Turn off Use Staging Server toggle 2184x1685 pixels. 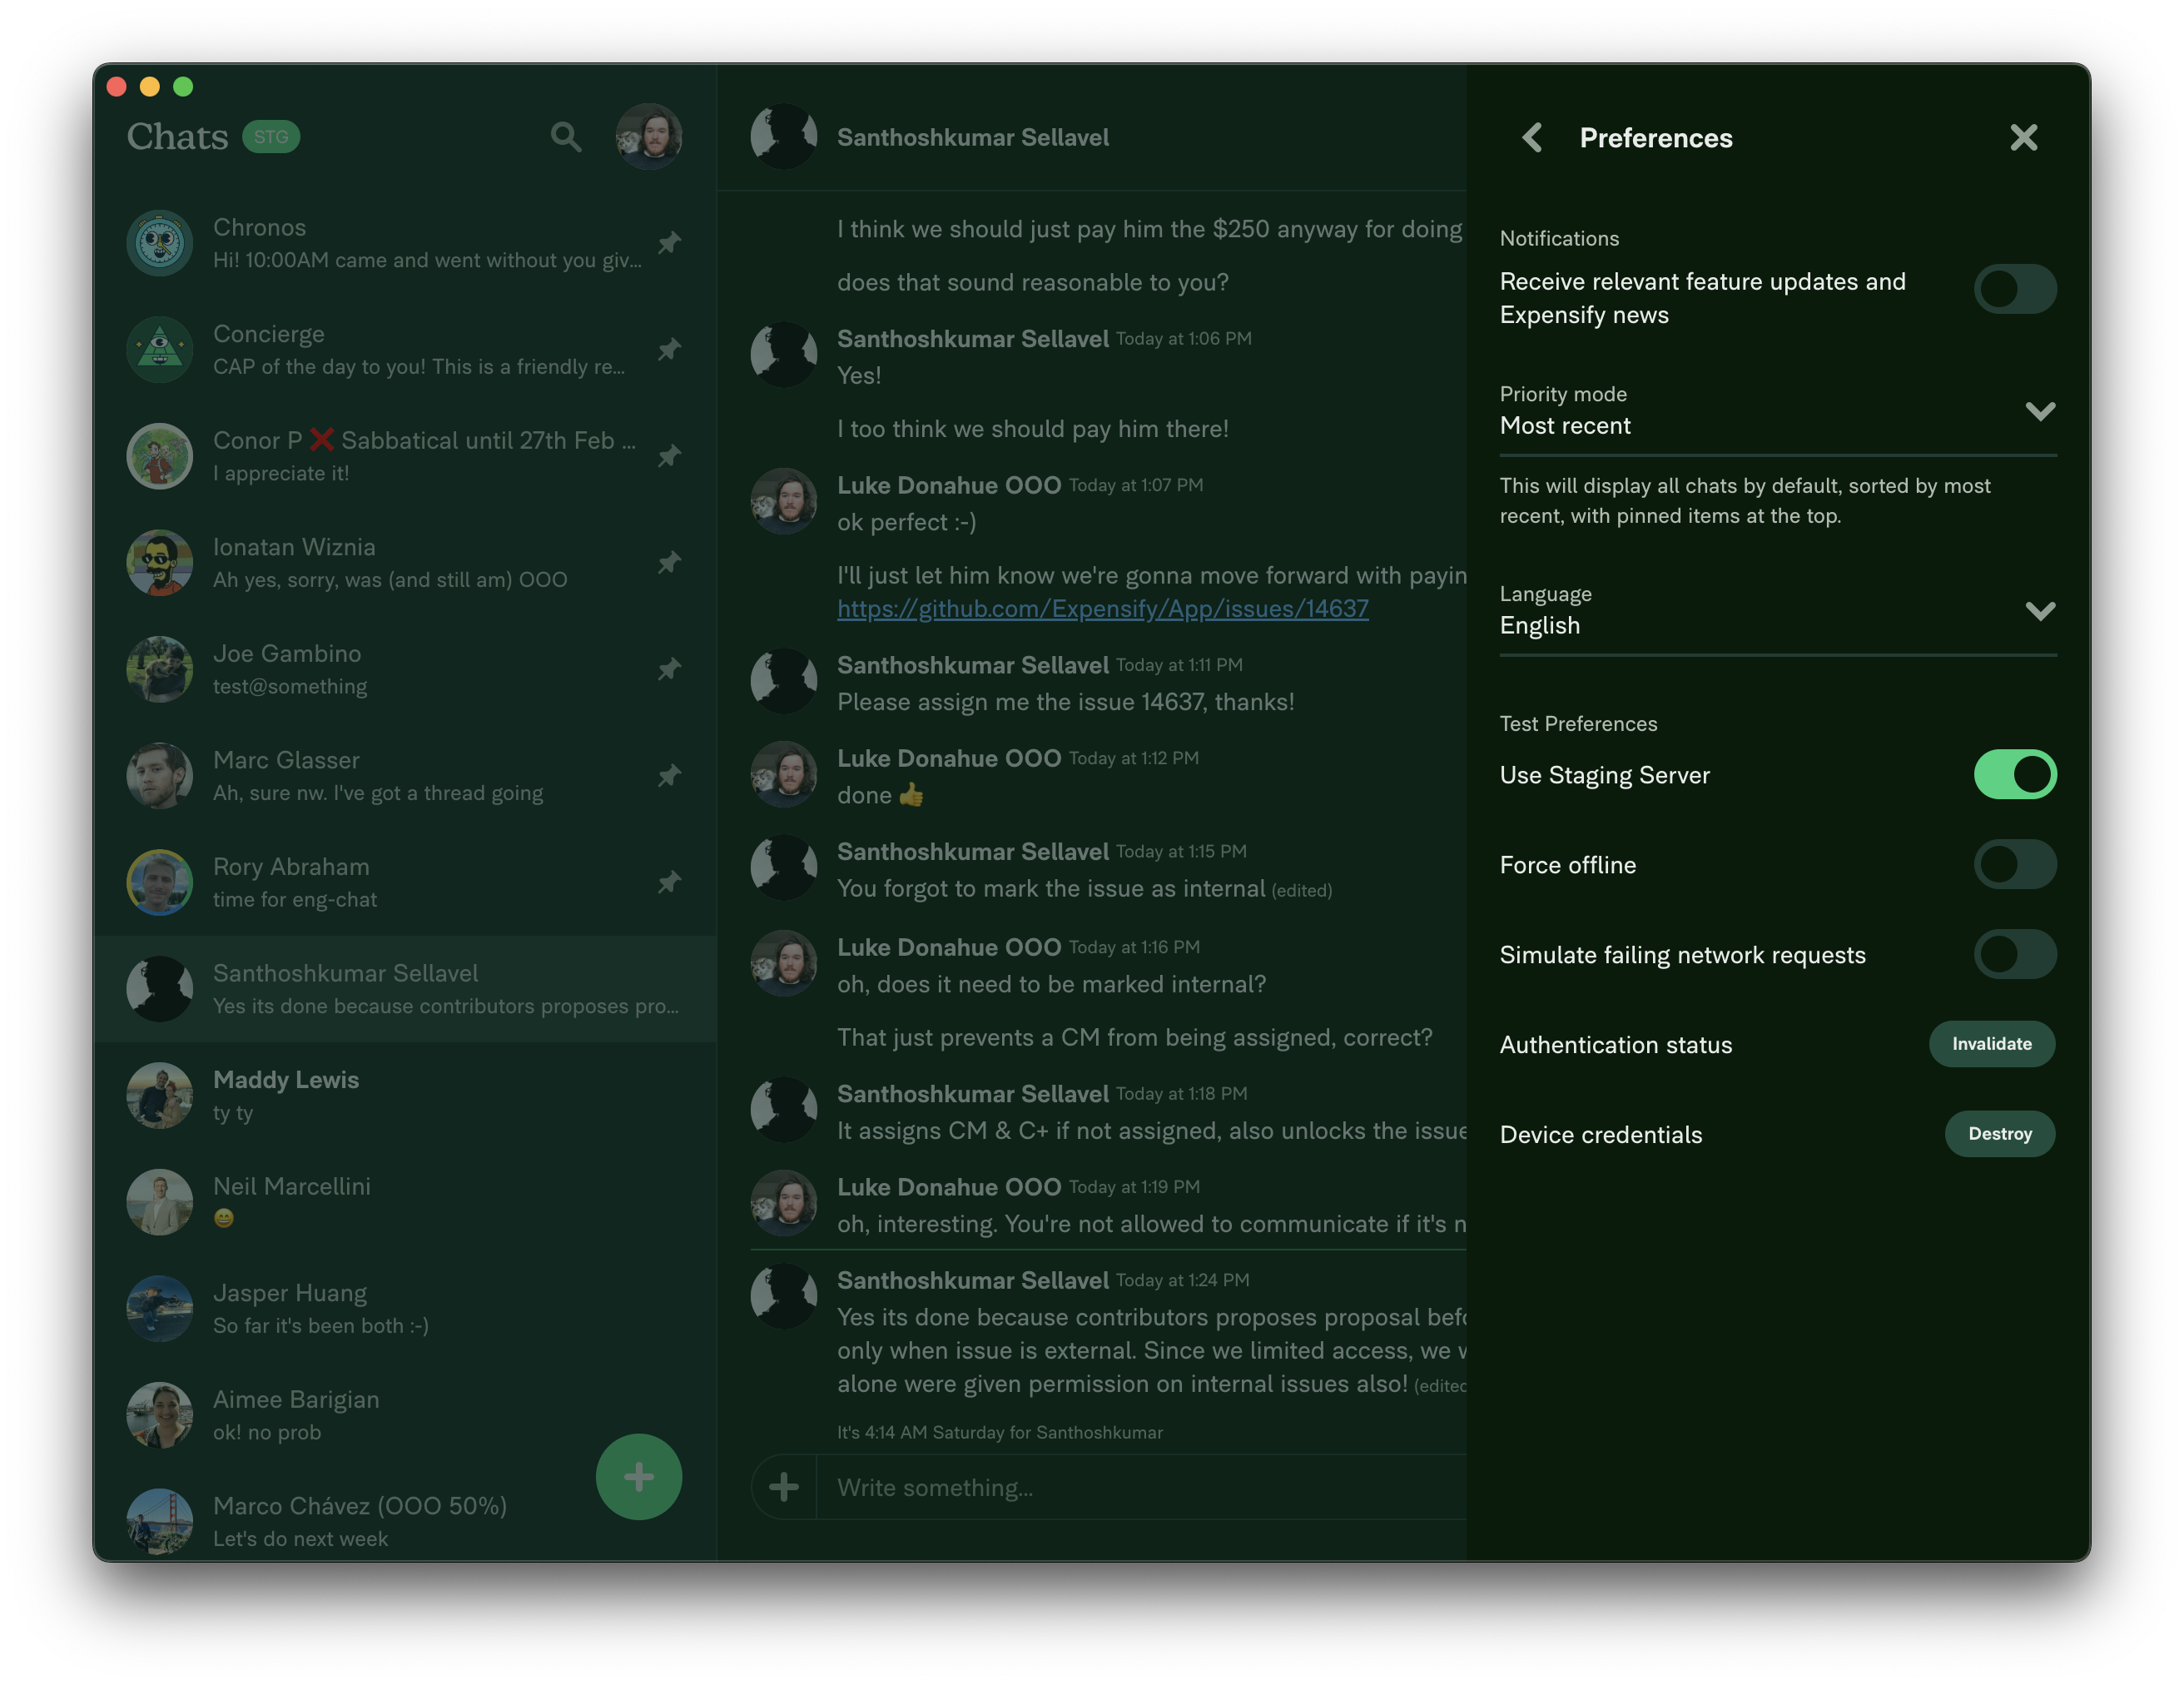pyautogui.click(x=2014, y=775)
